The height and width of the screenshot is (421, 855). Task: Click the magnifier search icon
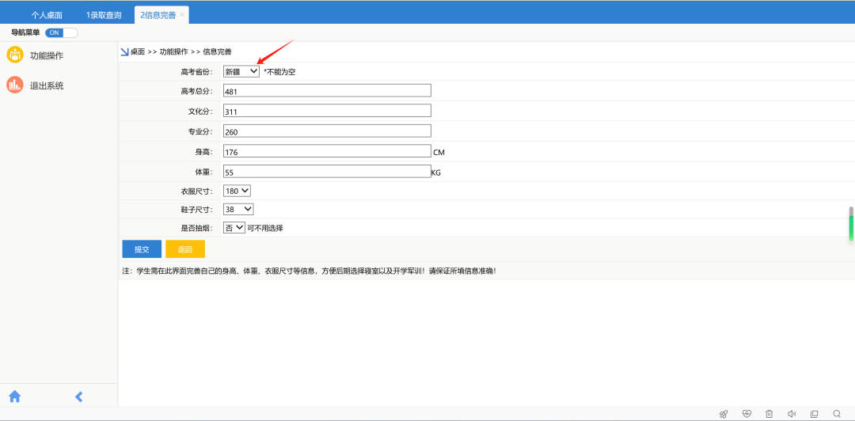[837, 413]
